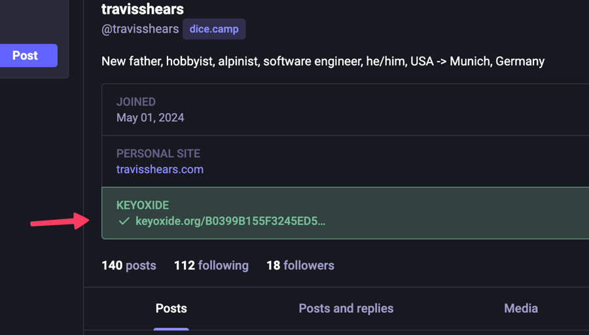The image size is (589, 335).
Task: Click the Post button
Action: pyautogui.click(x=29, y=56)
